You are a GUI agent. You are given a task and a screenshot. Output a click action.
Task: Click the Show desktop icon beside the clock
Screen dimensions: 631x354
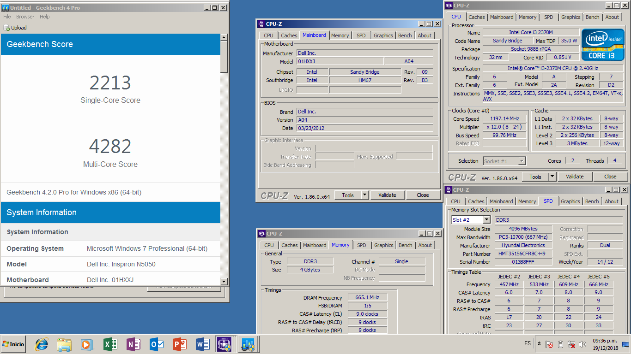pyautogui.click(x=626, y=344)
